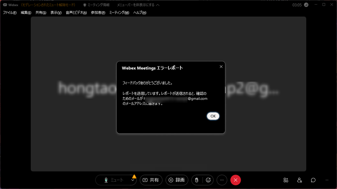The image size is (337, 189).
Task: Open the ミーティング(M) menu
Action: [119, 13]
